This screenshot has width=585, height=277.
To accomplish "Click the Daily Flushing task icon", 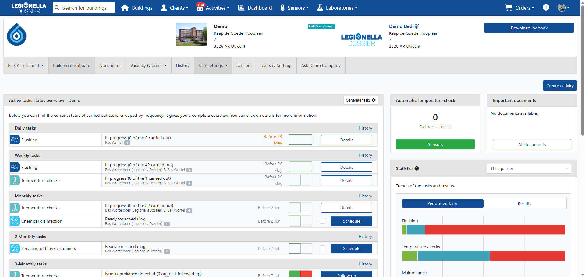I will (15, 140).
